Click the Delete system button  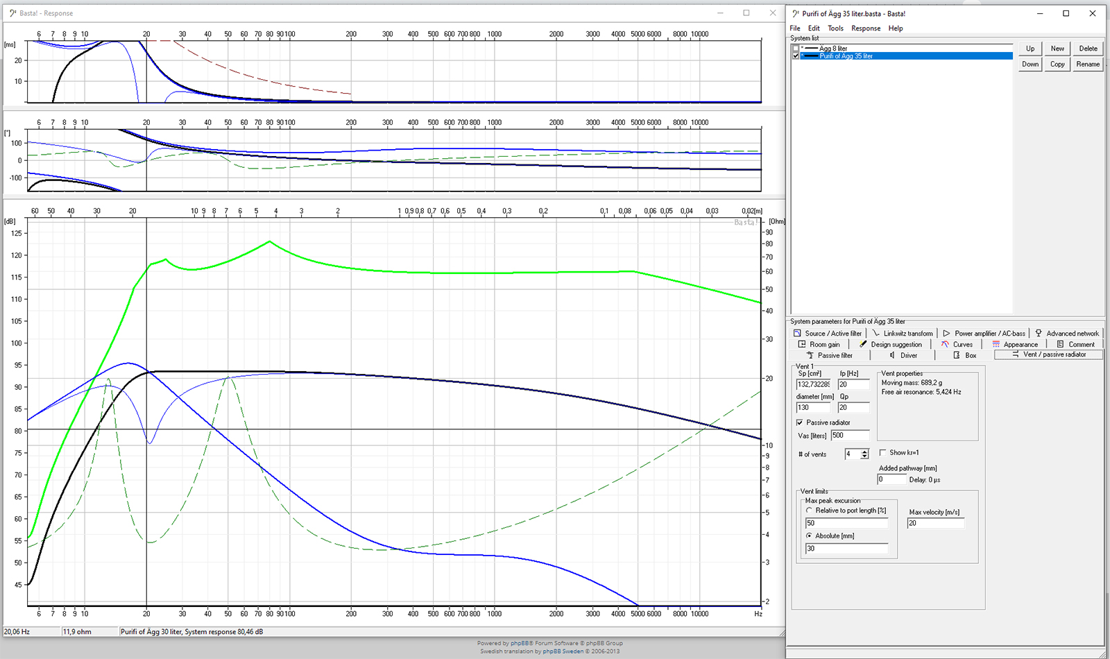point(1088,49)
